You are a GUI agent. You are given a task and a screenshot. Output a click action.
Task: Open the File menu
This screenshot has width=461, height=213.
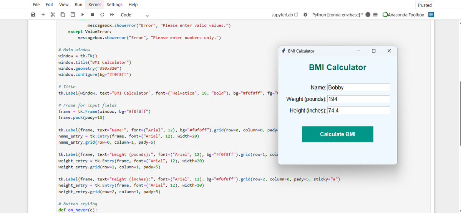pyautogui.click(x=36, y=5)
